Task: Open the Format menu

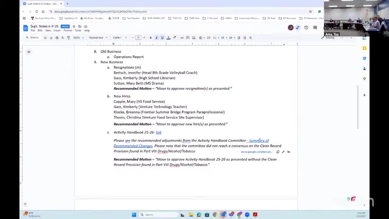Action: (x=67, y=30)
